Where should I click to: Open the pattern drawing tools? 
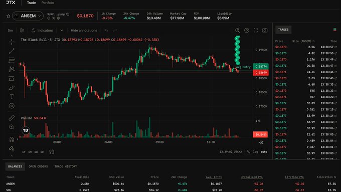pyautogui.click(x=12, y=69)
